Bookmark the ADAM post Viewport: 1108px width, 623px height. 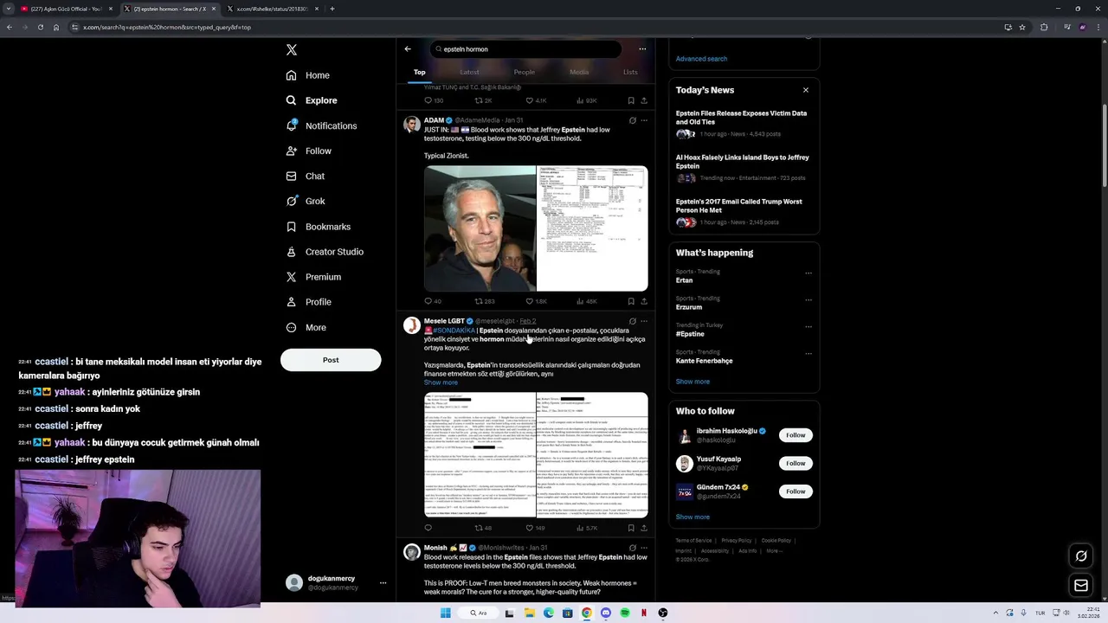click(631, 301)
